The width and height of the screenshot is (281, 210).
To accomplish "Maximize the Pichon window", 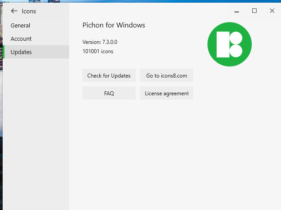I will pyautogui.click(x=254, y=11).
